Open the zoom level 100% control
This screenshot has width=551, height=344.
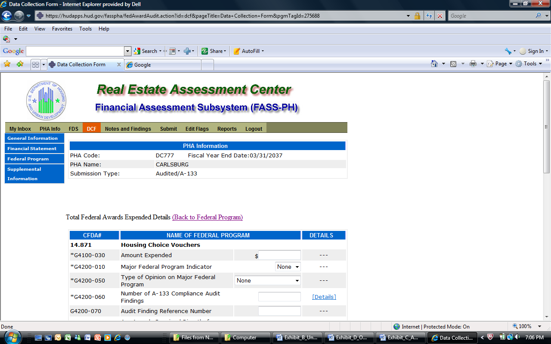tap(528, 326)
